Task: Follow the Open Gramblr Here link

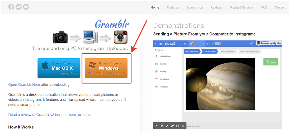Action: click(x=24, y=85)
